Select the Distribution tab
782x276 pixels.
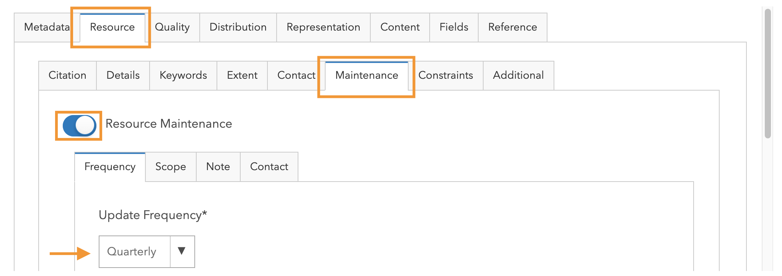238,27
